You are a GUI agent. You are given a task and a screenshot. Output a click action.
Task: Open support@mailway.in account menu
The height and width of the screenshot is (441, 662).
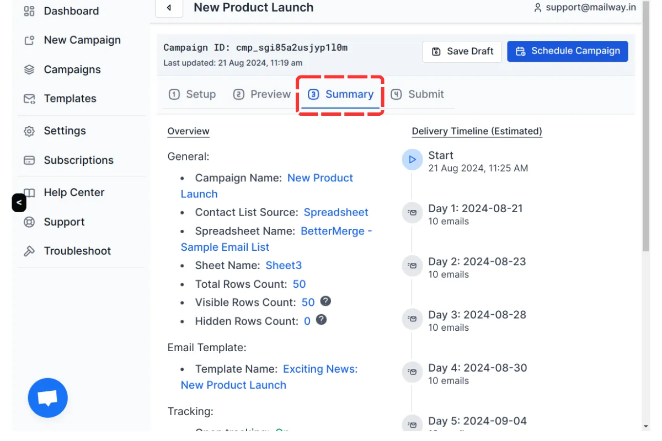[584, 8]
